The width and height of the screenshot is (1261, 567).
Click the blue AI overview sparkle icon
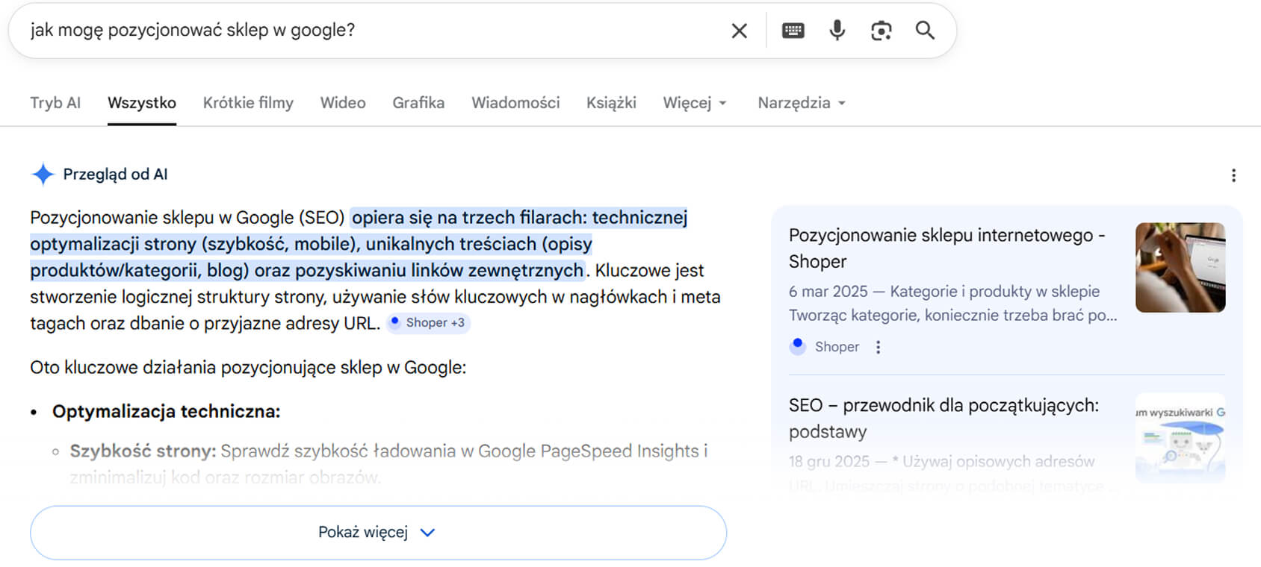tap(43, 175)
